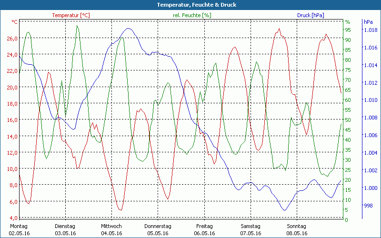Click the 'Montag 02.05.16' date label

[x=19, y=230]
